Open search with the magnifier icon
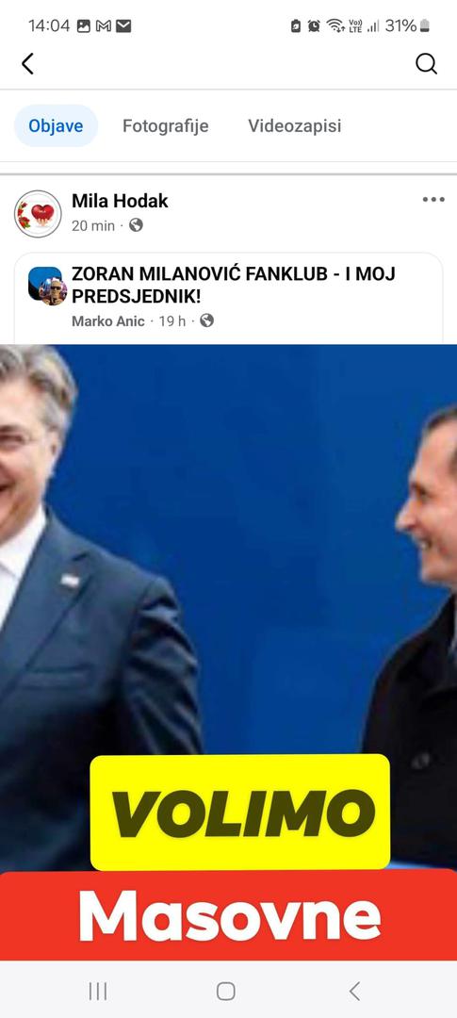Image resolution: width=457 pixels, height=1018 pixels. (x=426, y=64)
